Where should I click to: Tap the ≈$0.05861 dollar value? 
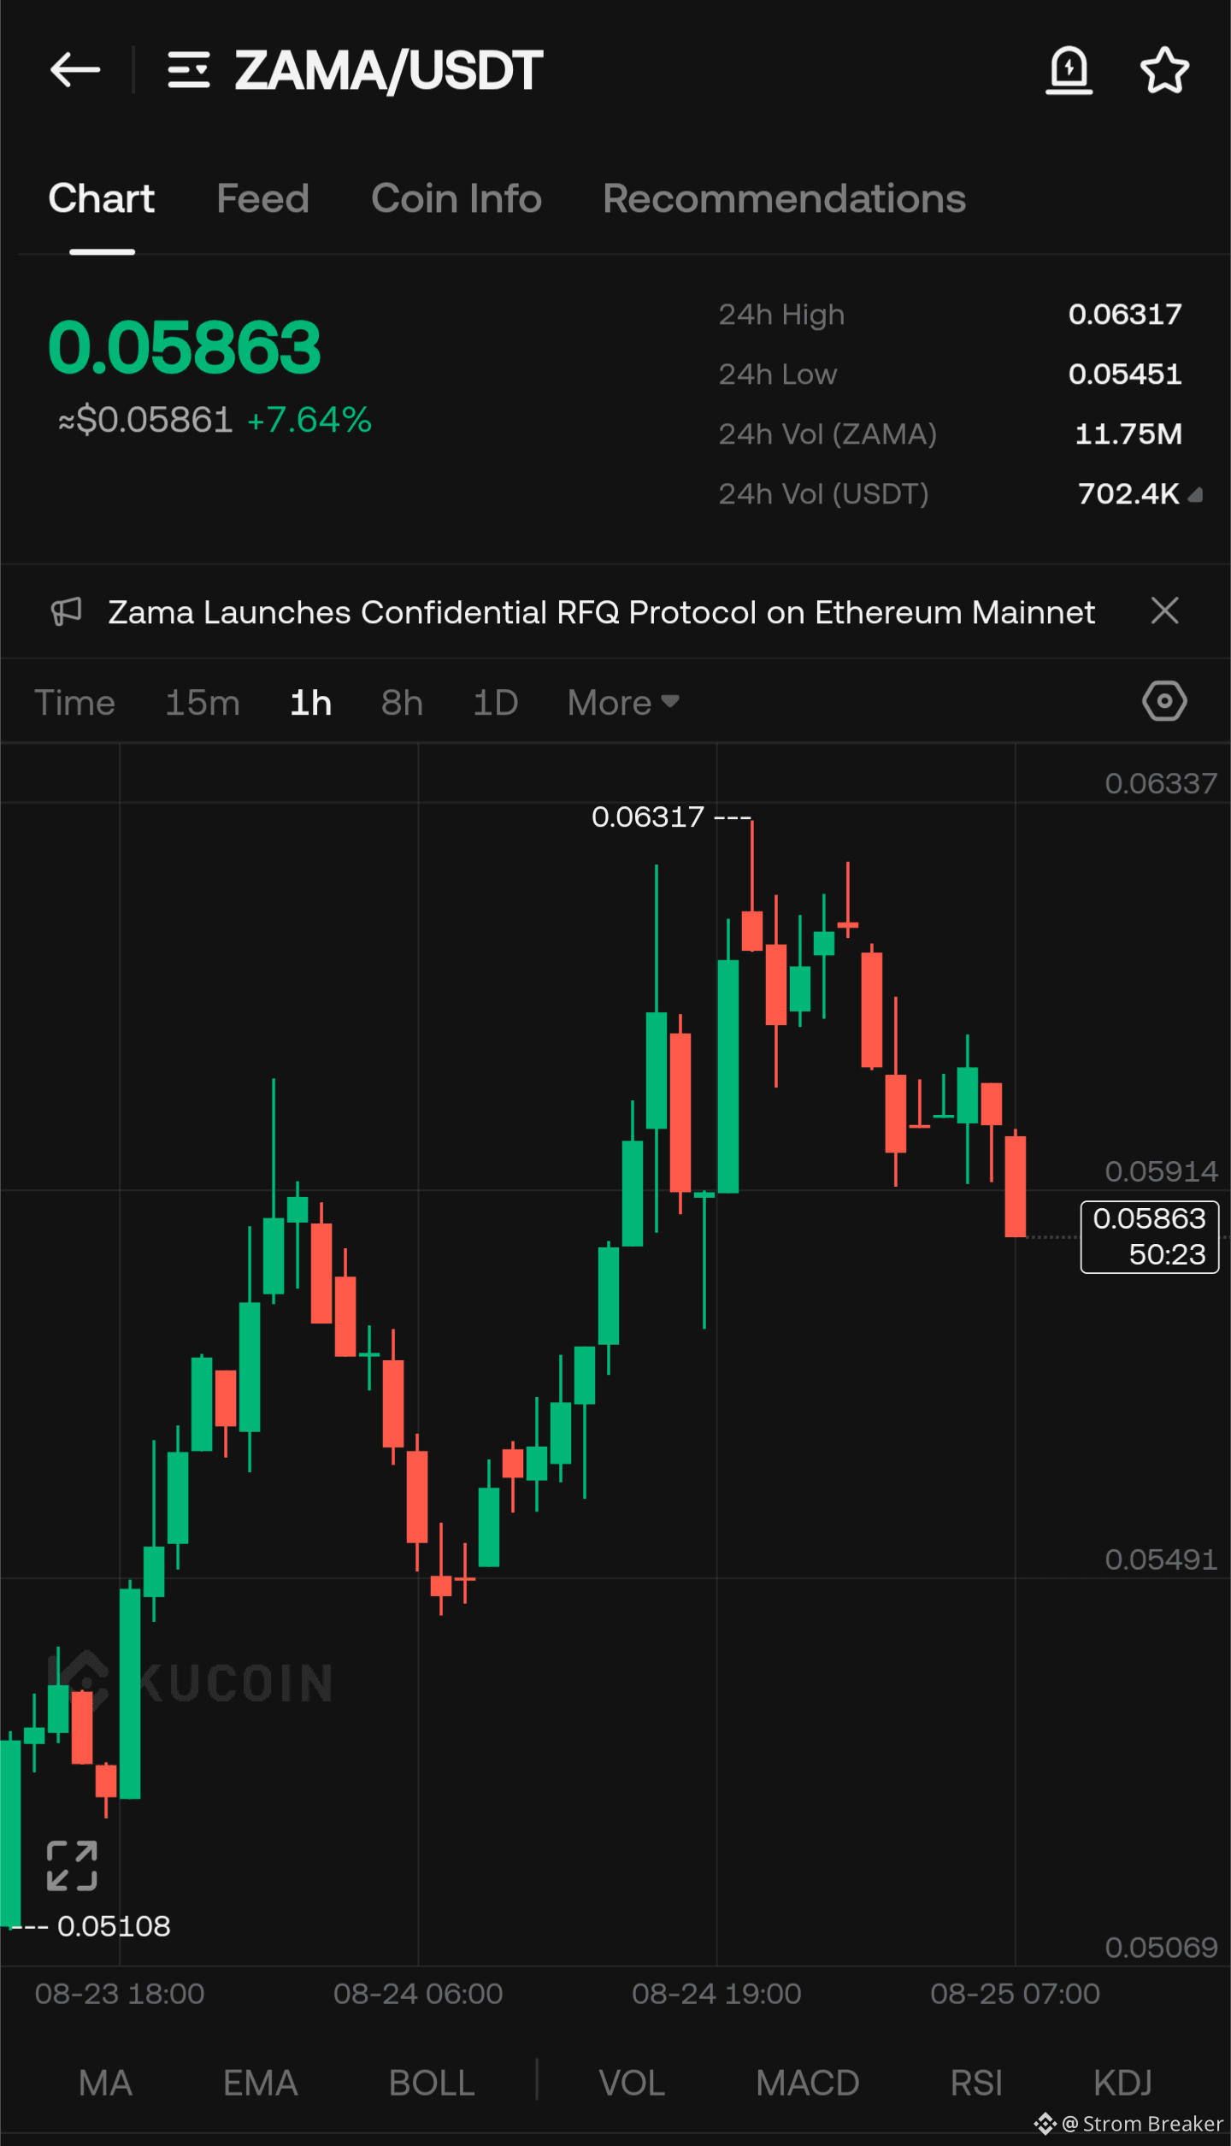[145, 420]
